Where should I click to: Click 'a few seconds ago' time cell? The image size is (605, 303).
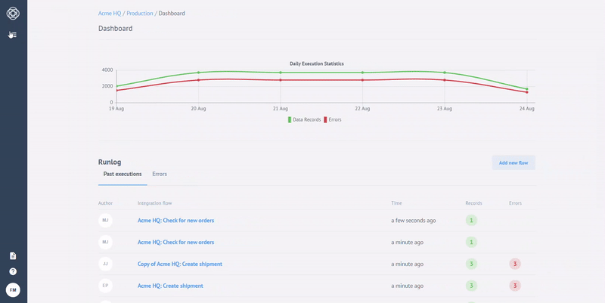point(413,221)
